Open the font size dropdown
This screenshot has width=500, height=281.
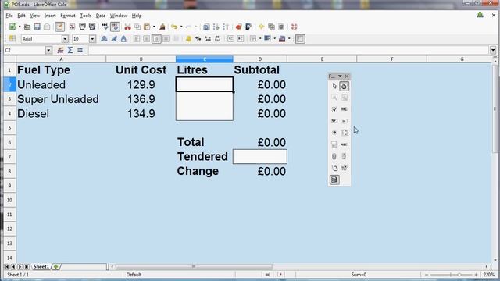point(92,39)
